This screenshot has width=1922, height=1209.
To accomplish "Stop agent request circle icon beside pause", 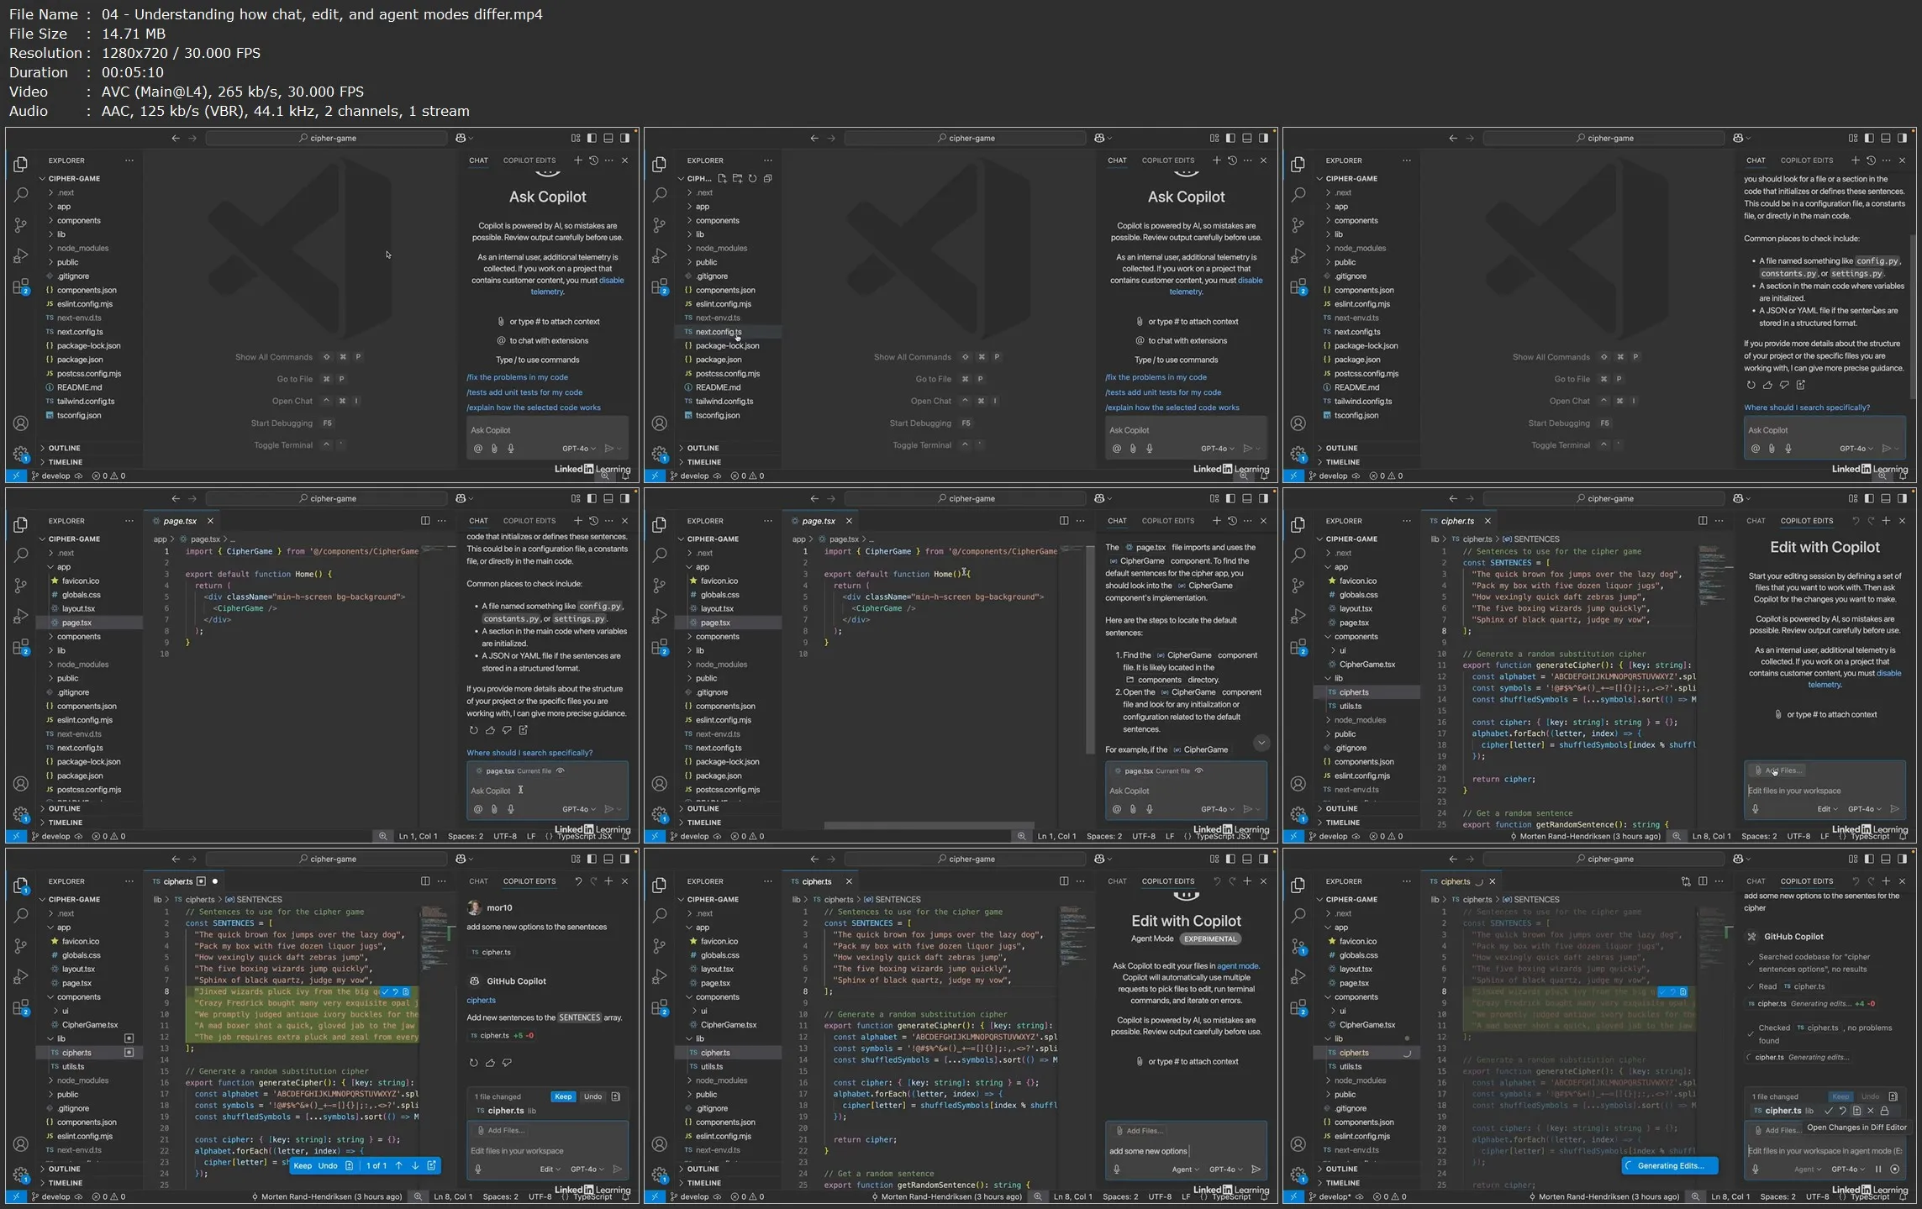I will pyautogui.click(x=1894, y=1169).
